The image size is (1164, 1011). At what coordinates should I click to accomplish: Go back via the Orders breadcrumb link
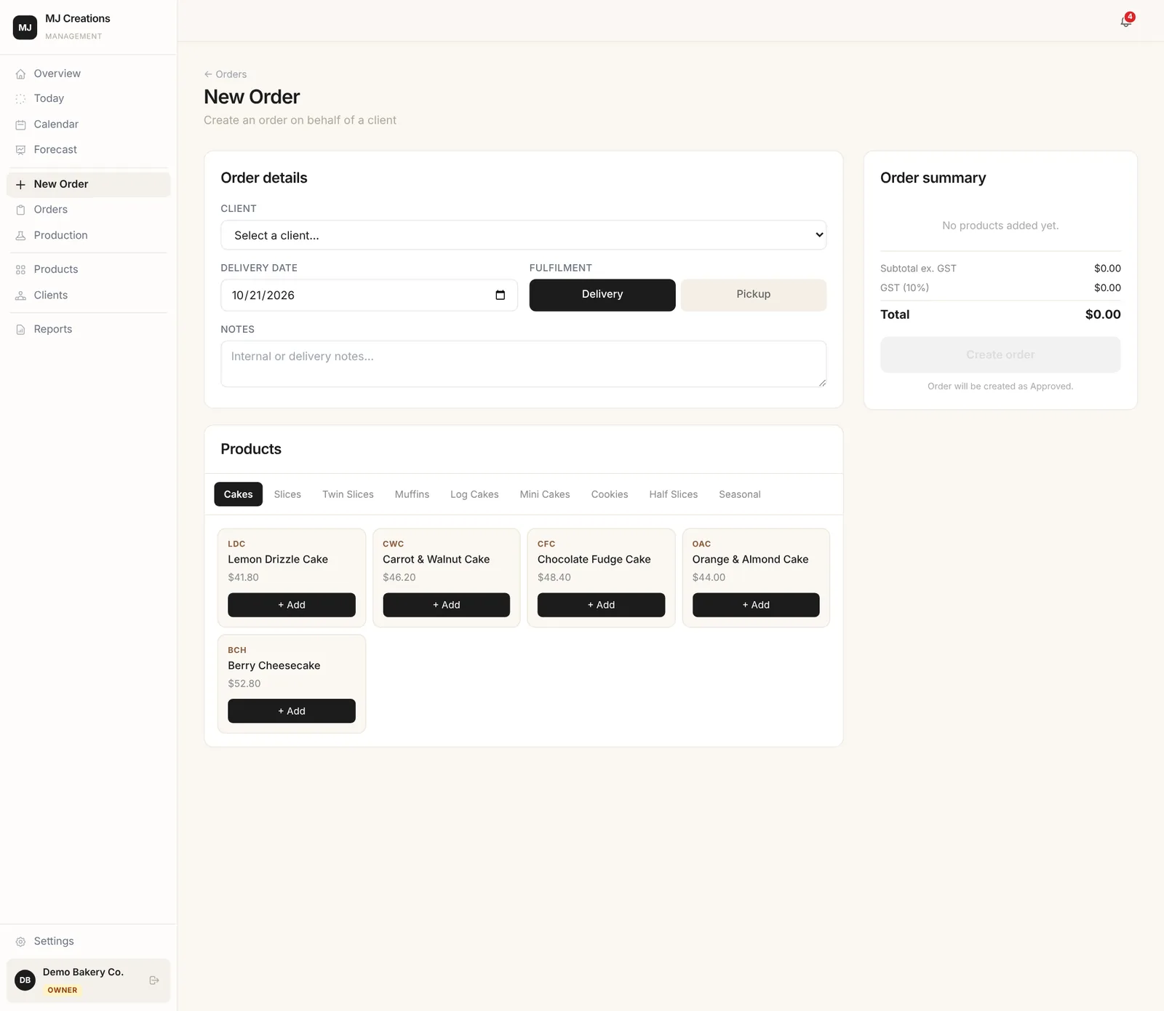pyautogui.click(x=226, y=74)
